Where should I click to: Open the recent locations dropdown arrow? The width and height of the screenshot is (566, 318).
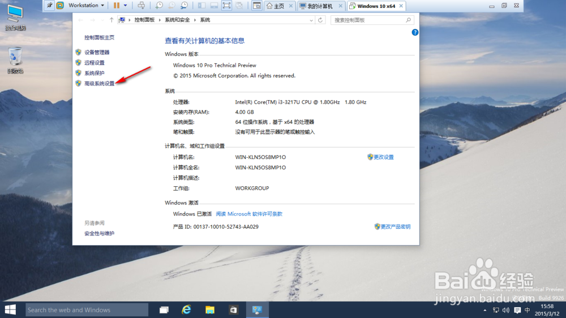[x=102, y=20]
